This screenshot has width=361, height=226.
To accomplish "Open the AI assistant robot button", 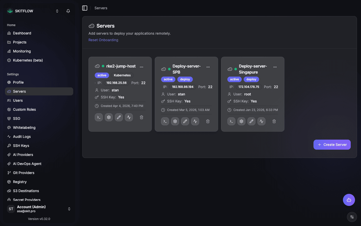I will [x=349, y=200].
